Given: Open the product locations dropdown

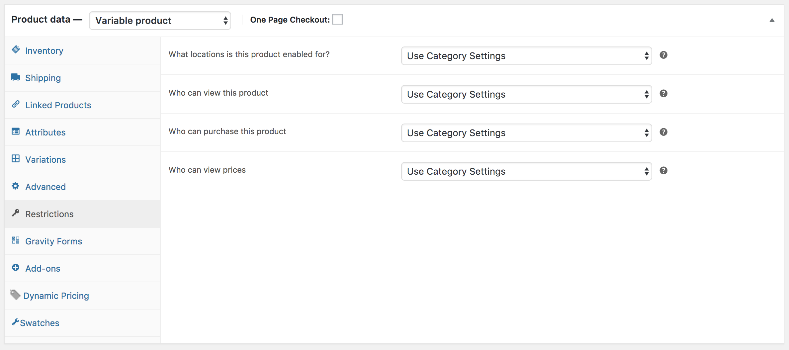Looking at the screenshot, I should tap(526, 56).
